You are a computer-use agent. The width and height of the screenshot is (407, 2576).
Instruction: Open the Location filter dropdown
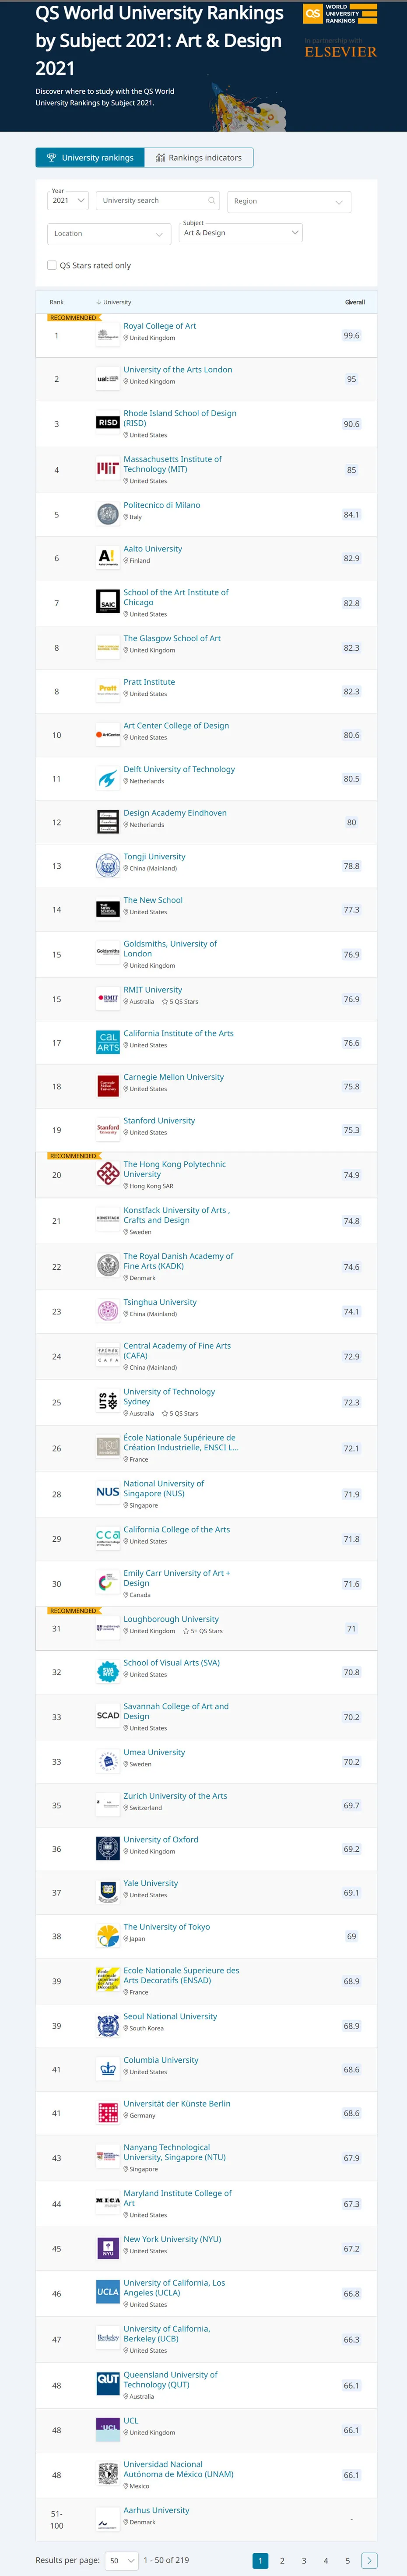109,234
